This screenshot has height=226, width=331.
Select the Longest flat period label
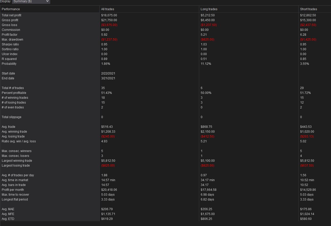tap(15, 199)
